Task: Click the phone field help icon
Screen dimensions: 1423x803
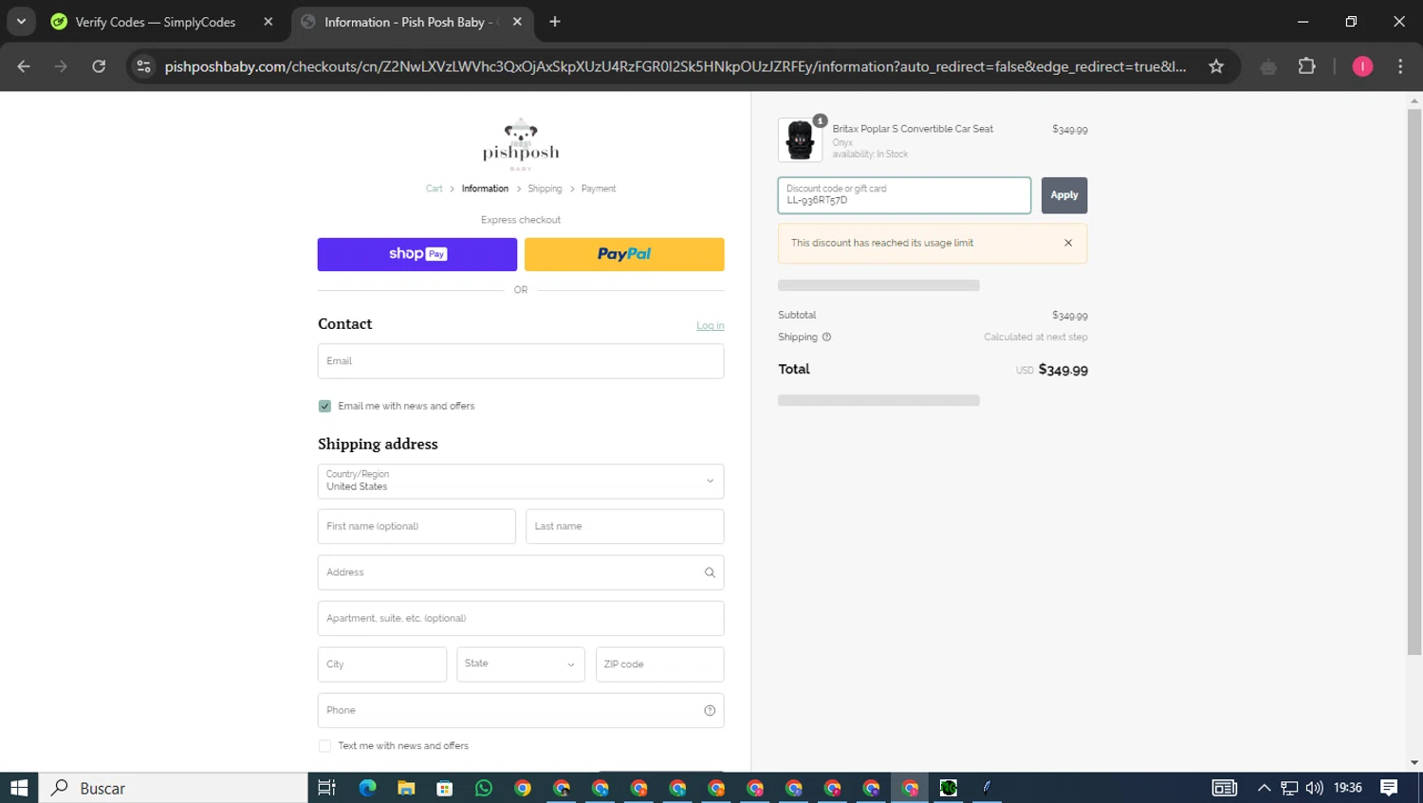Action: coord(710,710)
